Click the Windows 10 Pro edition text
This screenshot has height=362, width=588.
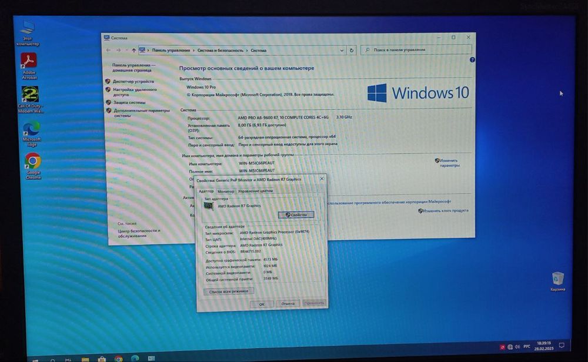click(x=201, y=87)
